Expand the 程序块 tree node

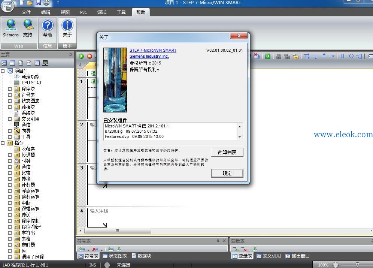pos(10,89)
